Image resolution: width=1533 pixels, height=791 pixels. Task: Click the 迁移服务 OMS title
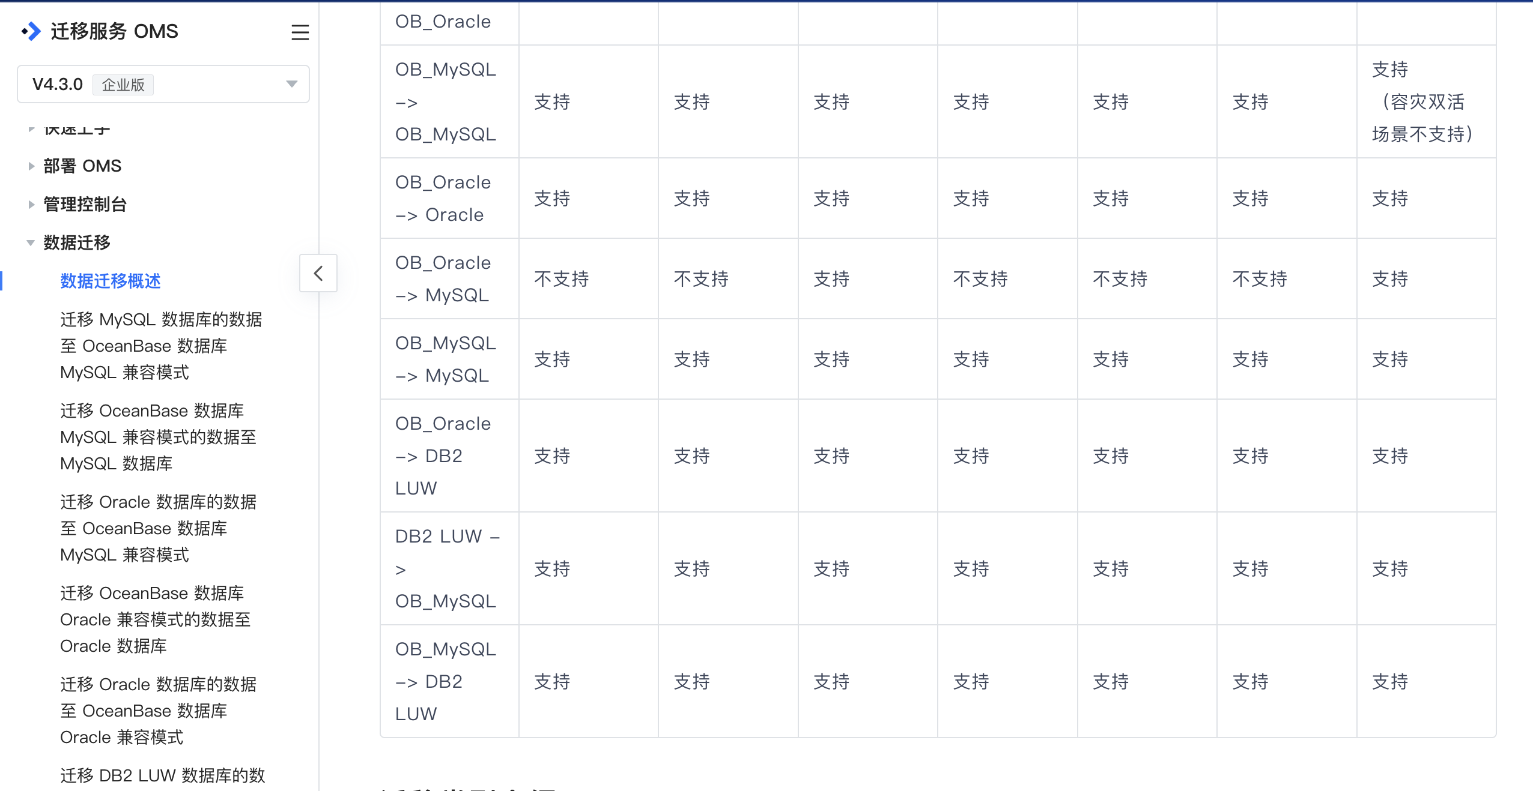[x=114, y=31]
